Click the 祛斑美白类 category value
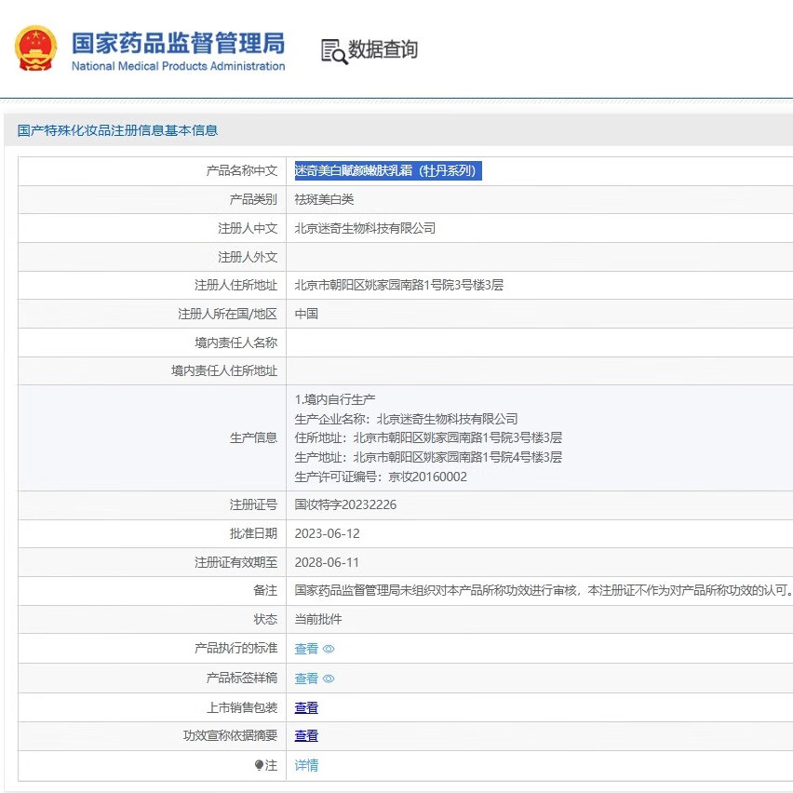793x793 pixels. [324, 200]
